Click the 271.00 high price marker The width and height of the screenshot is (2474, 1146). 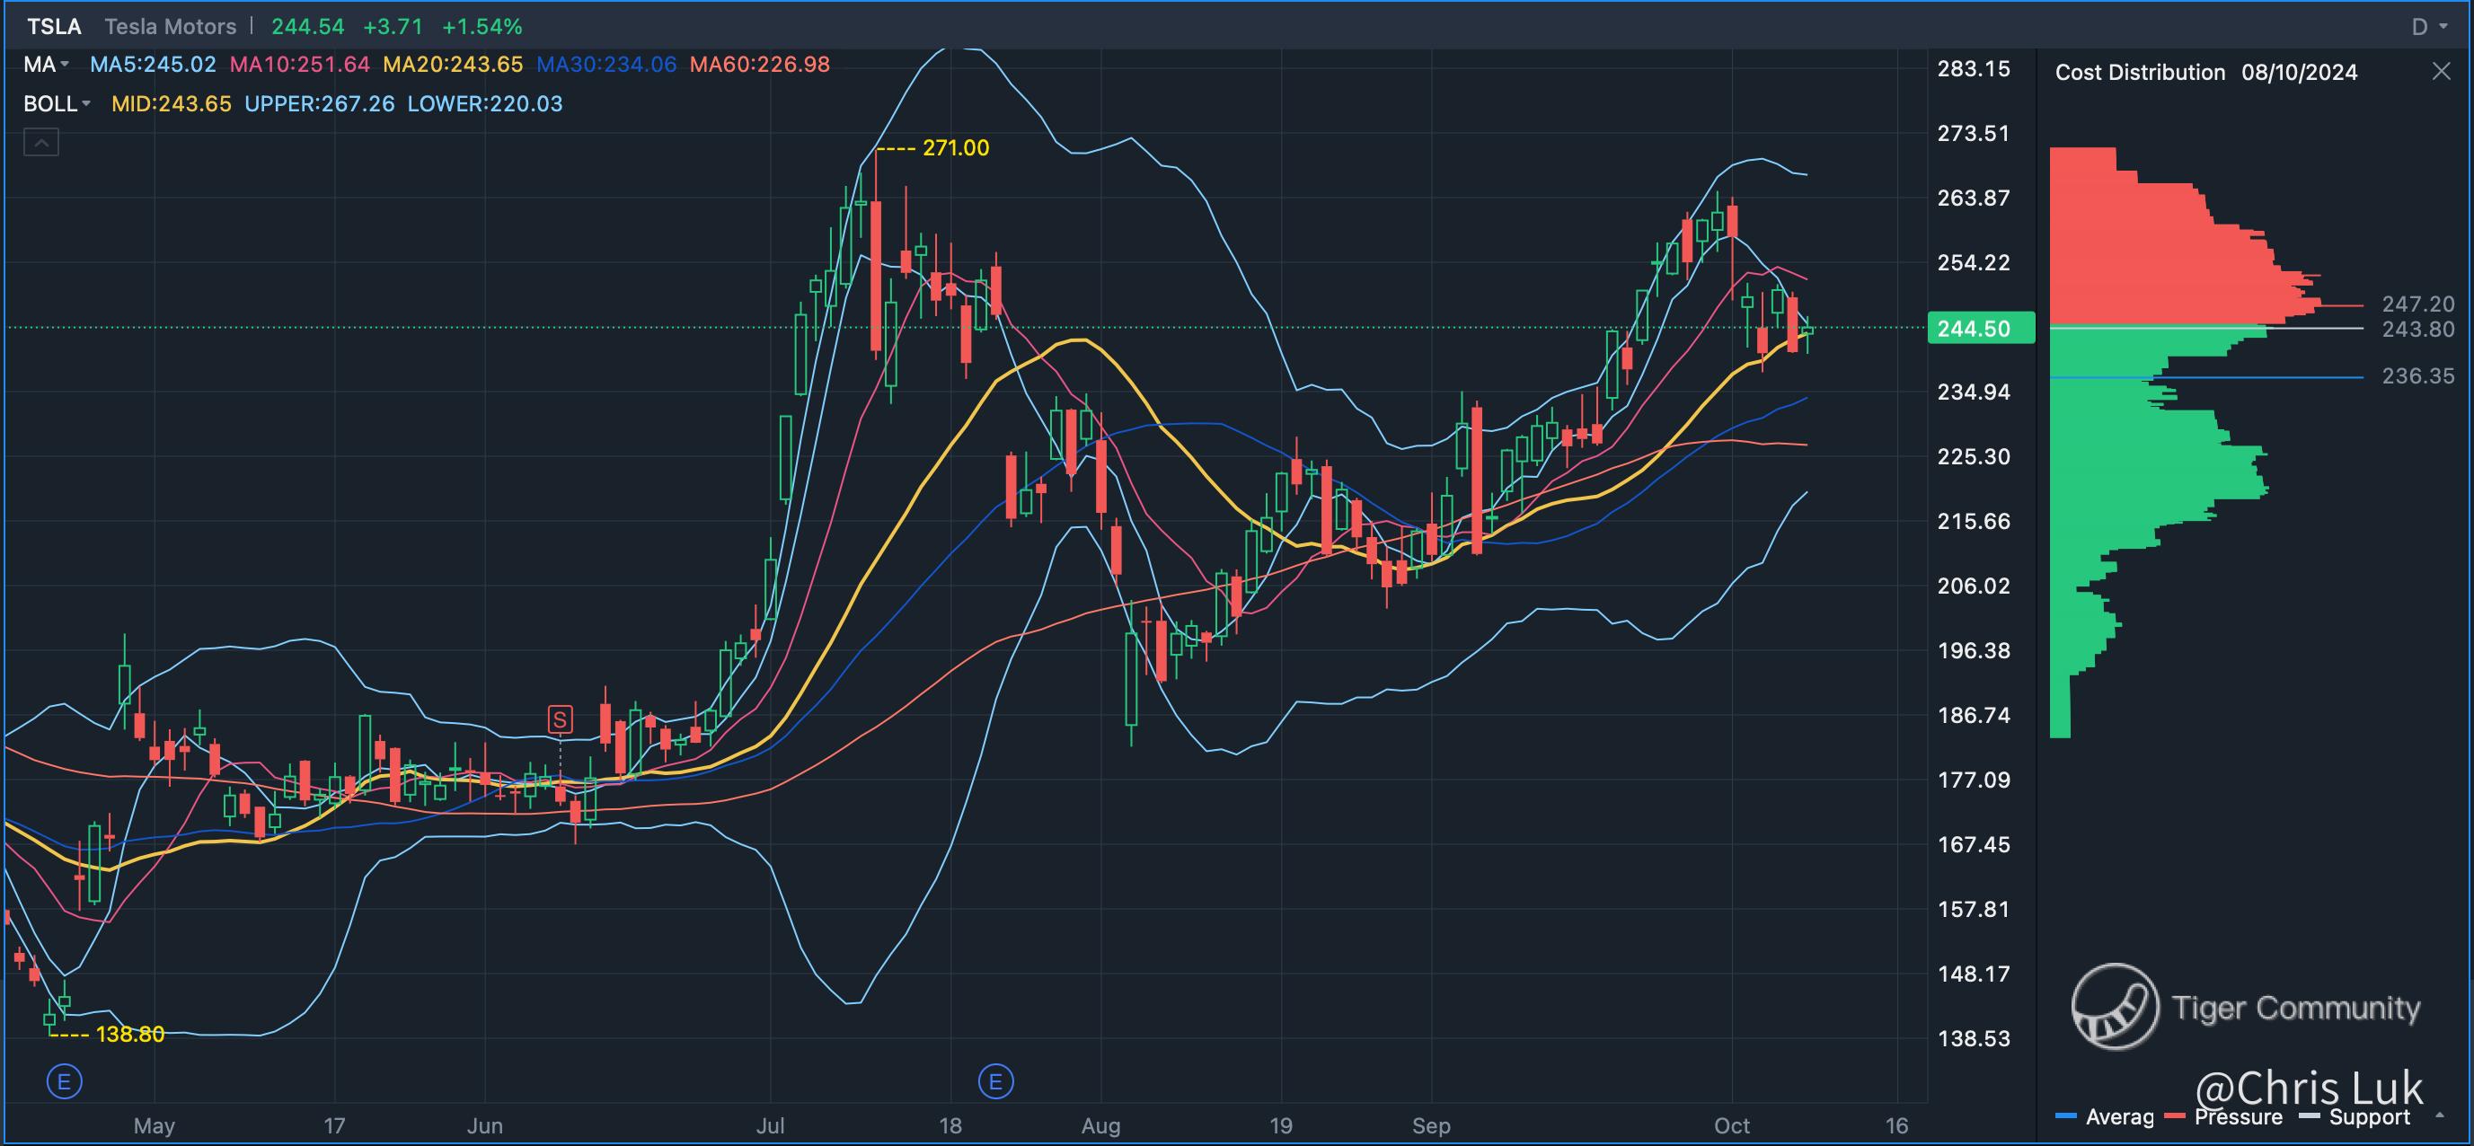[955, 148]
